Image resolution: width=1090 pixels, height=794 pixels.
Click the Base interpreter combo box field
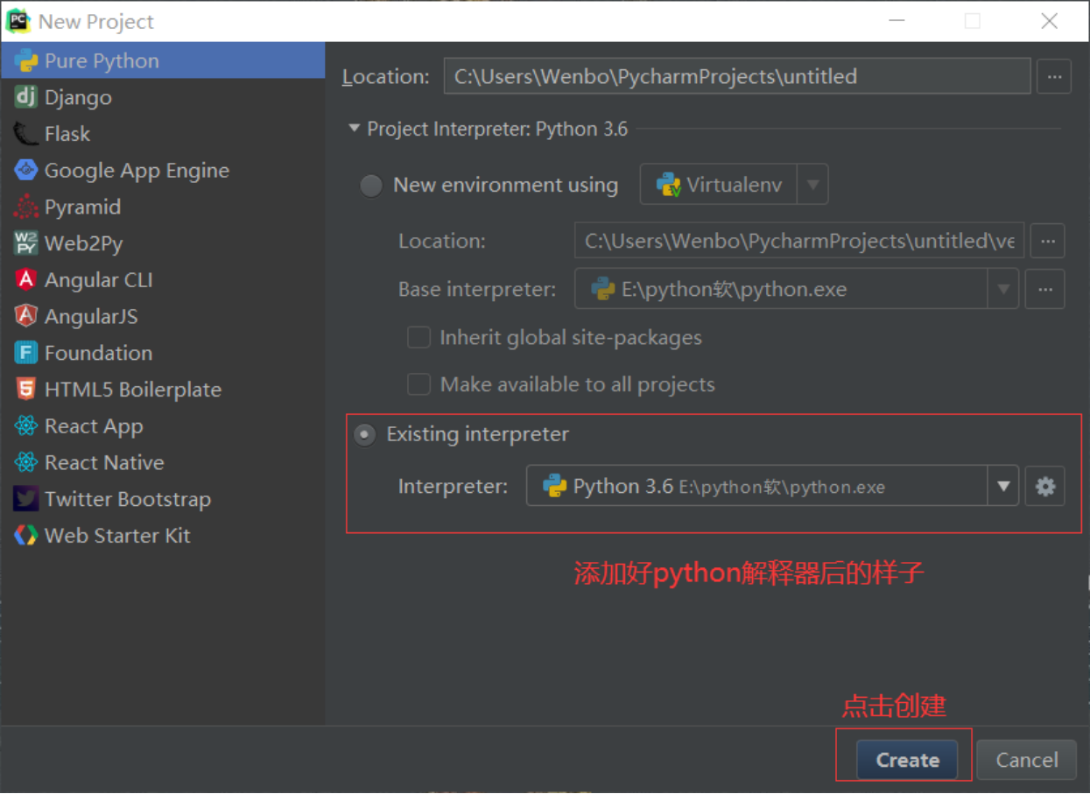[x=797, y=289]
